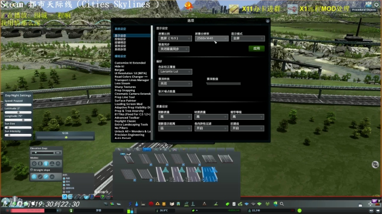This screenshot has width=382, height=214.
Task: Toggle the blue road options panel button
Action: (x=65, y=197)
